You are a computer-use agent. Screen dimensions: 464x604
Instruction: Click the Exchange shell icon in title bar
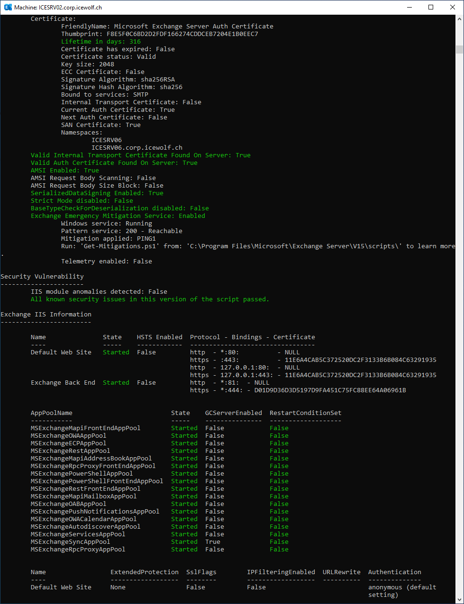(8, 7)
